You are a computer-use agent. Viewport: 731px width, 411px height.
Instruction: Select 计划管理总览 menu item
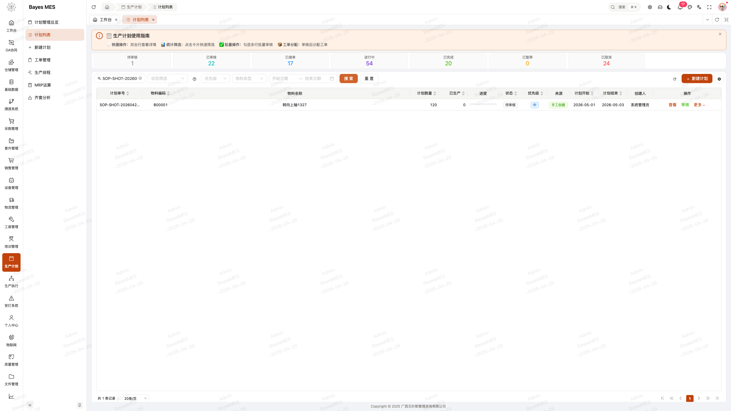(55, 22)
